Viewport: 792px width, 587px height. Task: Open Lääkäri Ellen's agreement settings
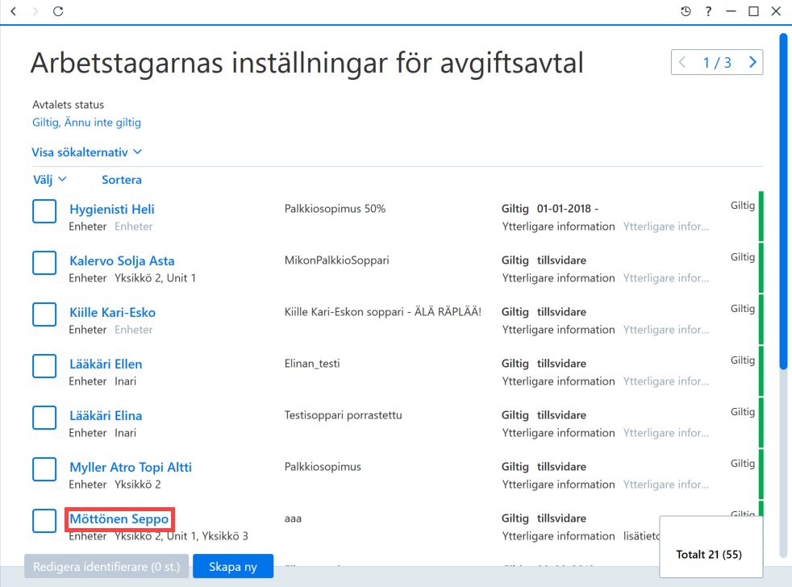(x=106, y=364)
